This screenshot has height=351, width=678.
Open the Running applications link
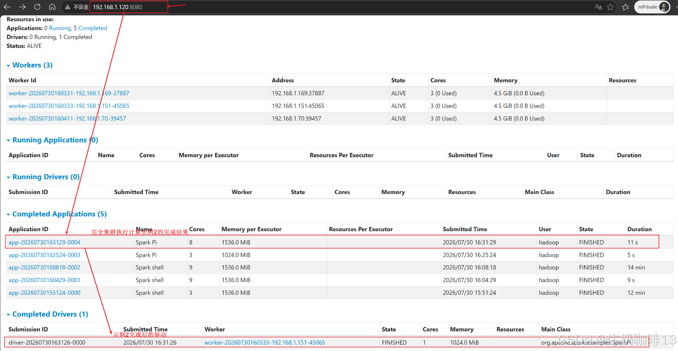[x=60, y=28]
